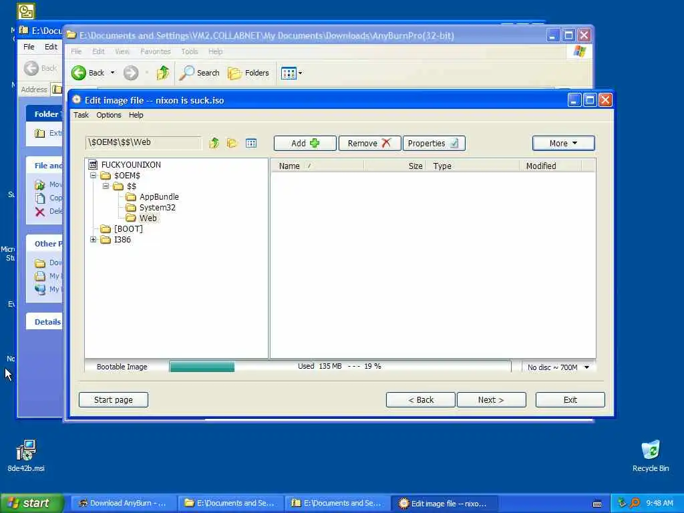
Task: Toggle Folders pane in Explorer toolbar
Action: pyautogui.click(x=248, y=73)
